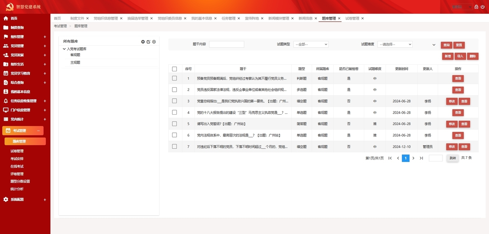The width and height of the screenshot is (489, 234).
Task: Click the lock screen icon in header
Action: tap(476, 7)
